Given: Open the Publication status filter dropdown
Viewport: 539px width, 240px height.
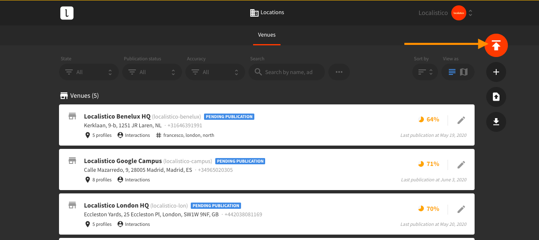Looking at the screenshot, I should pyautogui.click(x=152, y=72).
